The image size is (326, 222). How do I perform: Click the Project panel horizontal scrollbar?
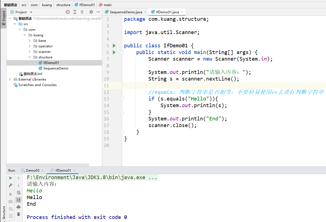[x=48, y=165]
